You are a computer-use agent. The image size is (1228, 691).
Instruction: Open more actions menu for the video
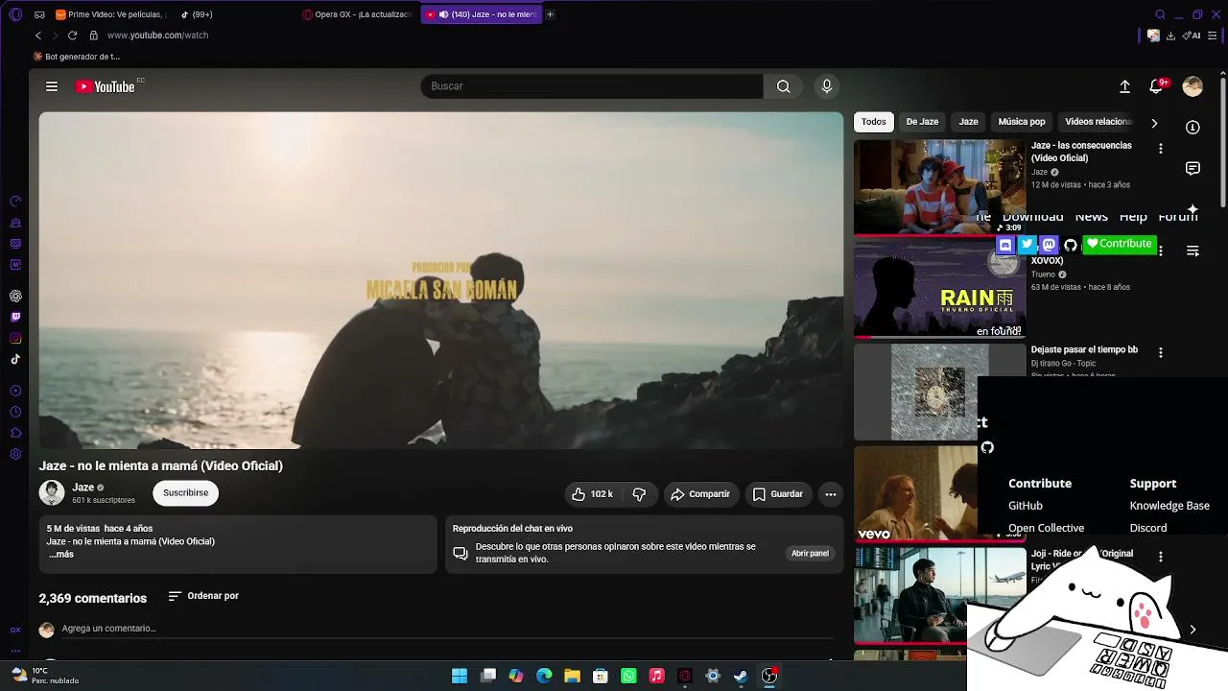(831, 494)
